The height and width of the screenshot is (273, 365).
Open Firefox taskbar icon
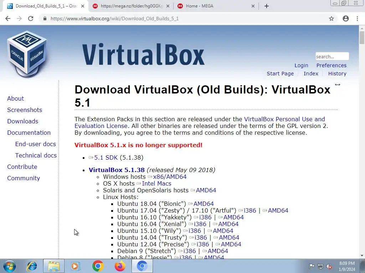click(x=120, y=266)
